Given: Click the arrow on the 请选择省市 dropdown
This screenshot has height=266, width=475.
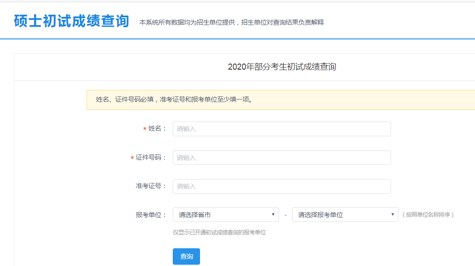Looking at the screenshot, I should (273, 215).
